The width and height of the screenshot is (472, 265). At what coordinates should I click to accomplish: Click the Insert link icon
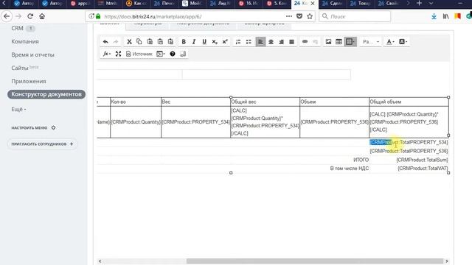coord(305,42)
